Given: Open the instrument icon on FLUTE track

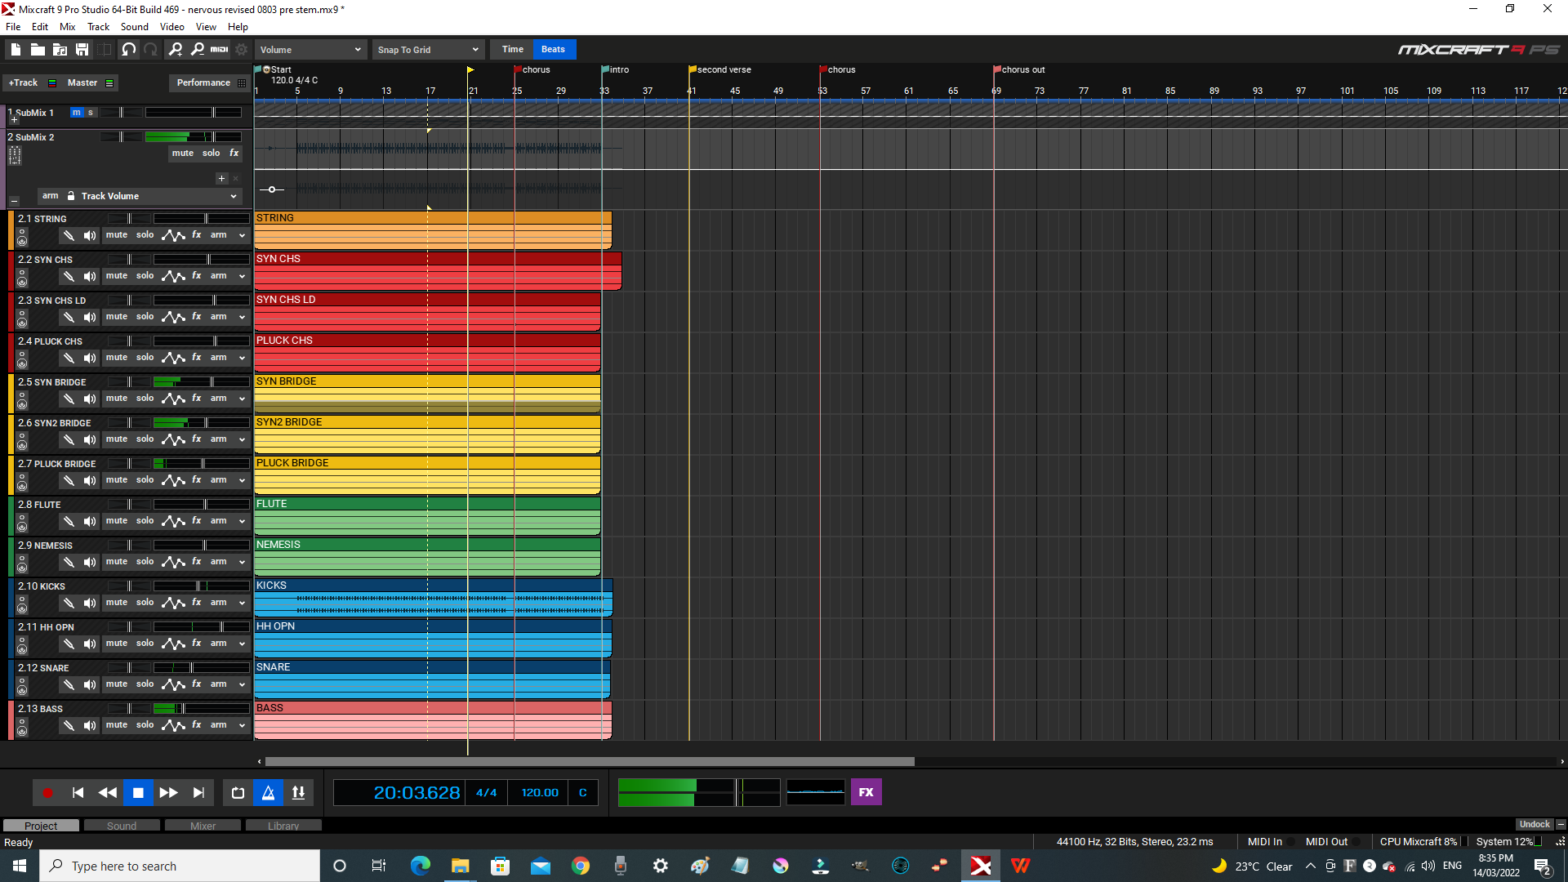Looking at the screenshot, I should [69, 521].
